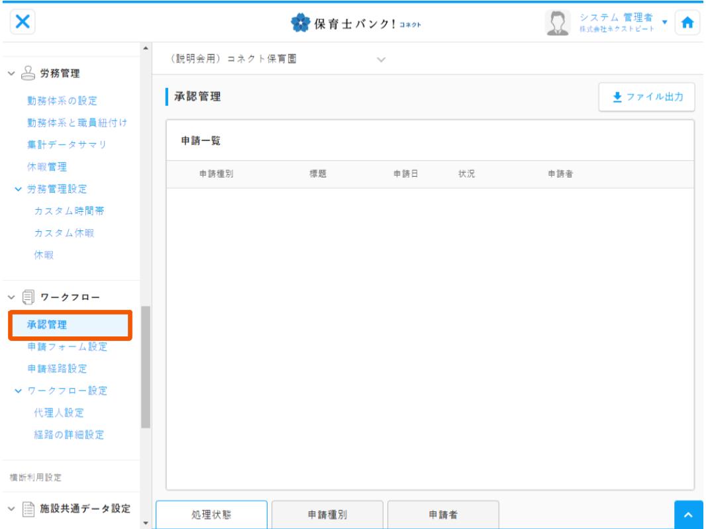This screenshot has height=529, width=706.
Task: Open 代理人設定 in the sidebar
Action: click(60, 413)
